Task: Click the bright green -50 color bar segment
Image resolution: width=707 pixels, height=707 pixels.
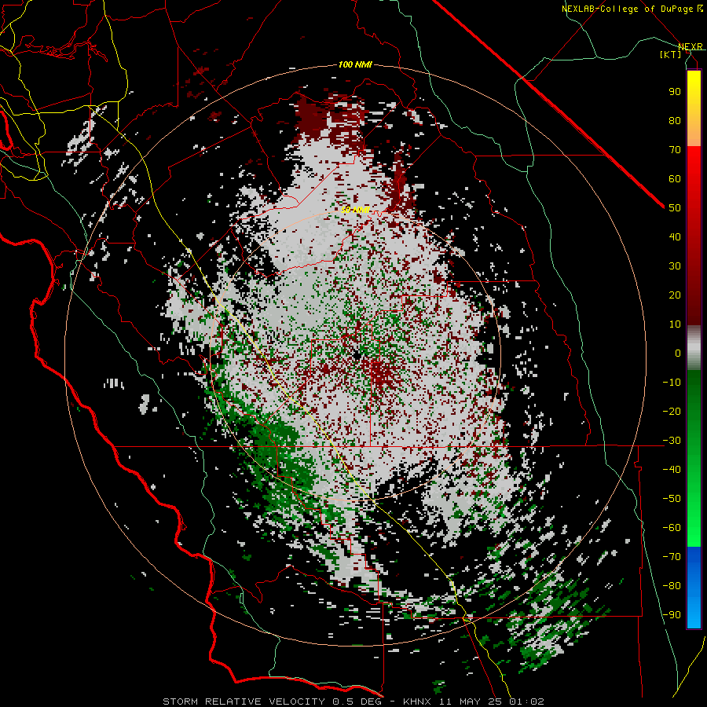Action: (694, 499)
